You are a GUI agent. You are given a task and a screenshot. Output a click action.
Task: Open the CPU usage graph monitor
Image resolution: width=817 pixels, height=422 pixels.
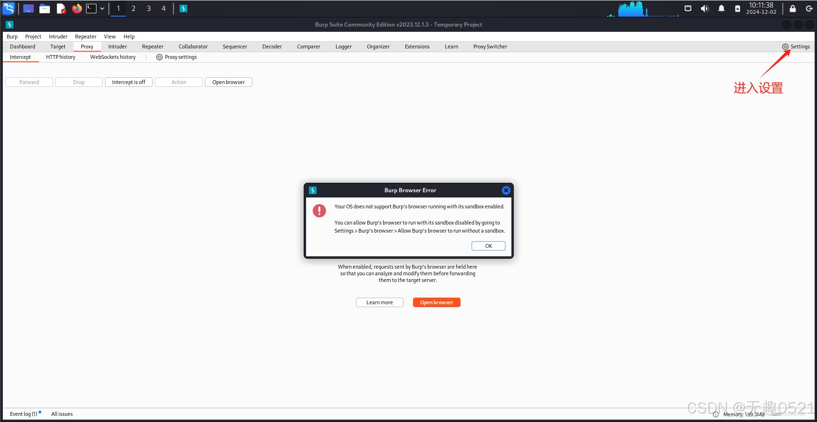click(643, 9)
